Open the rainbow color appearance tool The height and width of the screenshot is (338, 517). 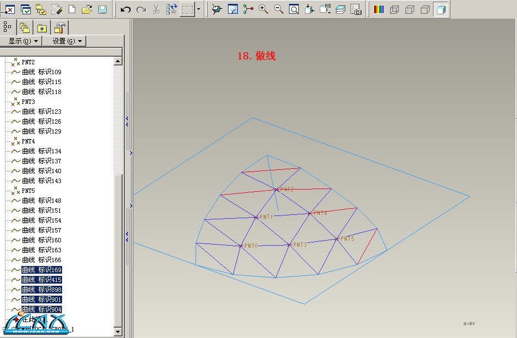tap(379, 9)
